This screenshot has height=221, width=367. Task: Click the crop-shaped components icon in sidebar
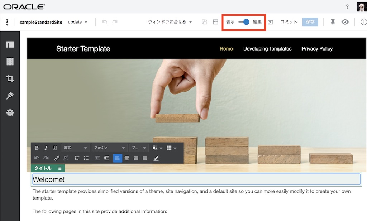[10, 79]
